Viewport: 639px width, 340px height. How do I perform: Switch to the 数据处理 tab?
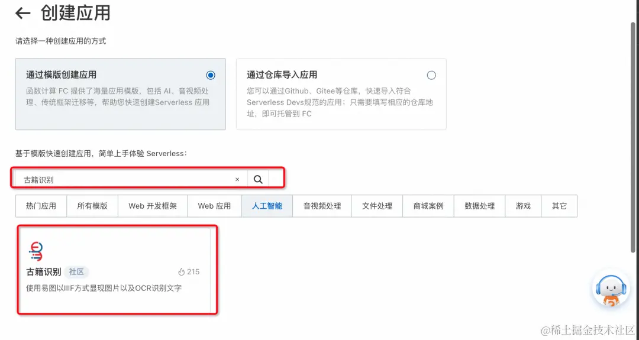[480, 206]
